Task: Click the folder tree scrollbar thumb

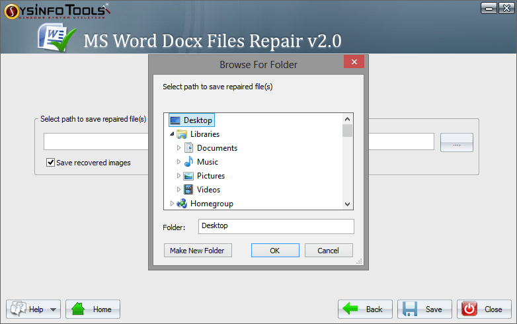Action: [x=347, y=130]
